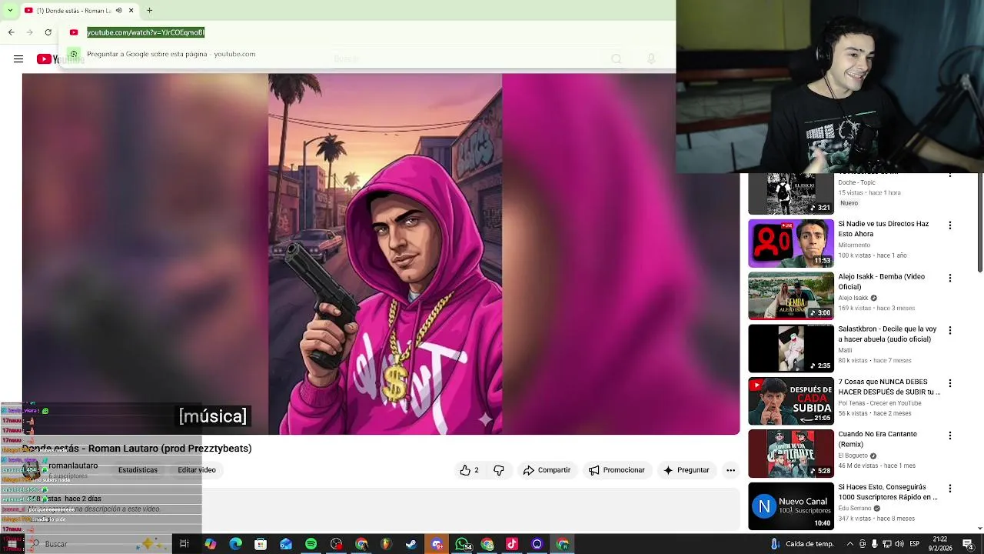
Task: Switch the ESP input language indicator
Action: tap(915, 544)
